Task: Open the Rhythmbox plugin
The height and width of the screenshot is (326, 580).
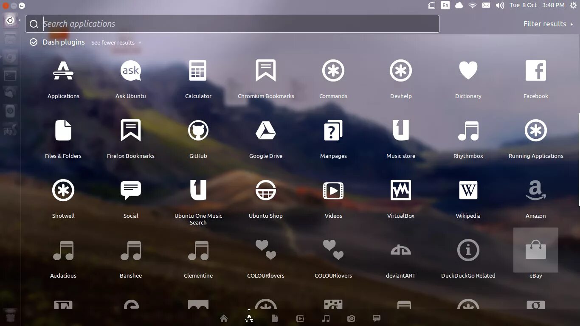Action: coord(468,130)
